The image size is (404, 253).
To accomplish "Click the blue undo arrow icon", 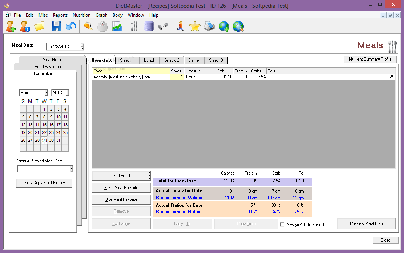I will (x=71, y=26).
